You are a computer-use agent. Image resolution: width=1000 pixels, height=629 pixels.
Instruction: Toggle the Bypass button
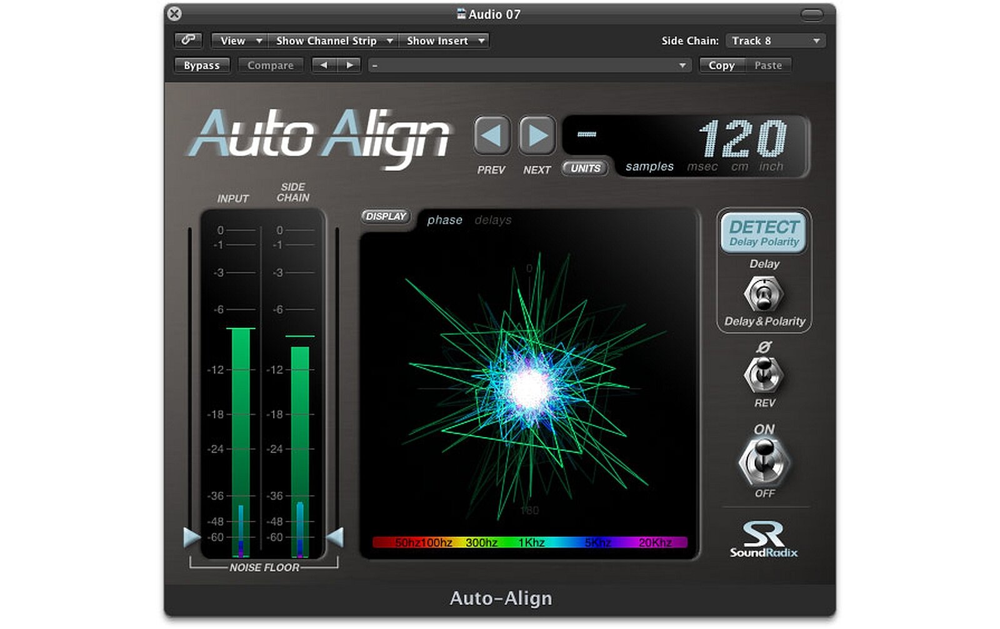click(202, 65)
